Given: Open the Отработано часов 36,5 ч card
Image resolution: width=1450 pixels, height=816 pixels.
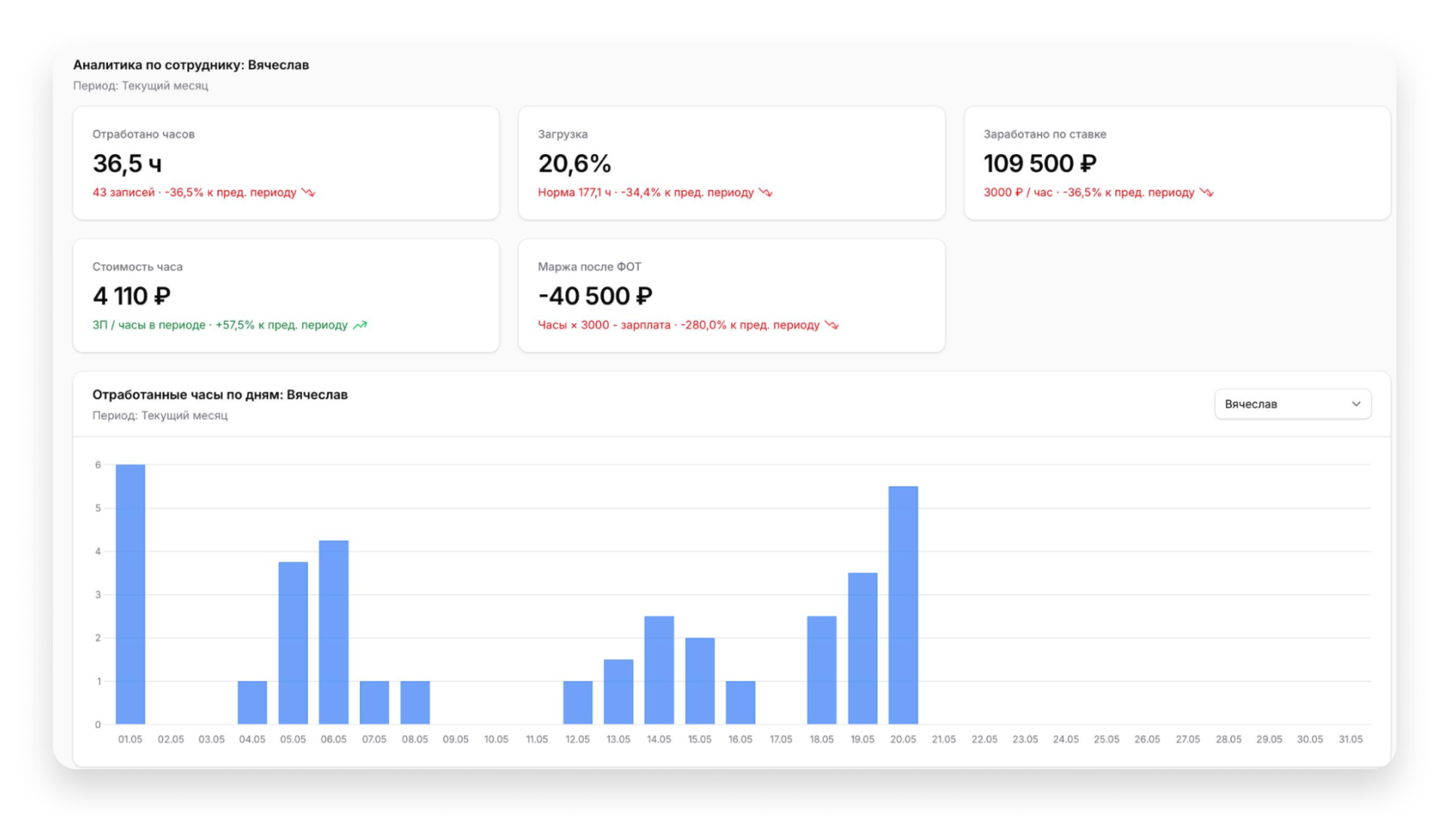Looking at the screenshot, I should coord(286,163).
